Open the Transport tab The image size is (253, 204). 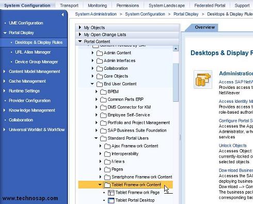click(x=69, y=6)
